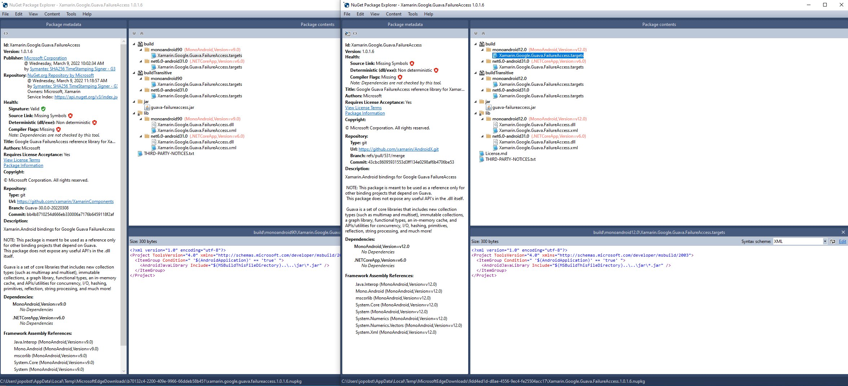Click THIRD-PARTY-NOTICES.txt icon in left window
The height and width of the screenshot is (386, 848).
tap(140, 154)
